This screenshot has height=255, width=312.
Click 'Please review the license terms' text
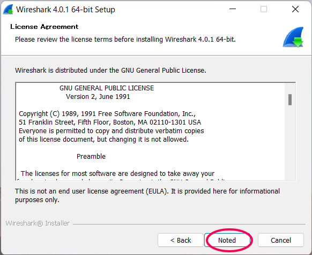click(x=125, y=39)
